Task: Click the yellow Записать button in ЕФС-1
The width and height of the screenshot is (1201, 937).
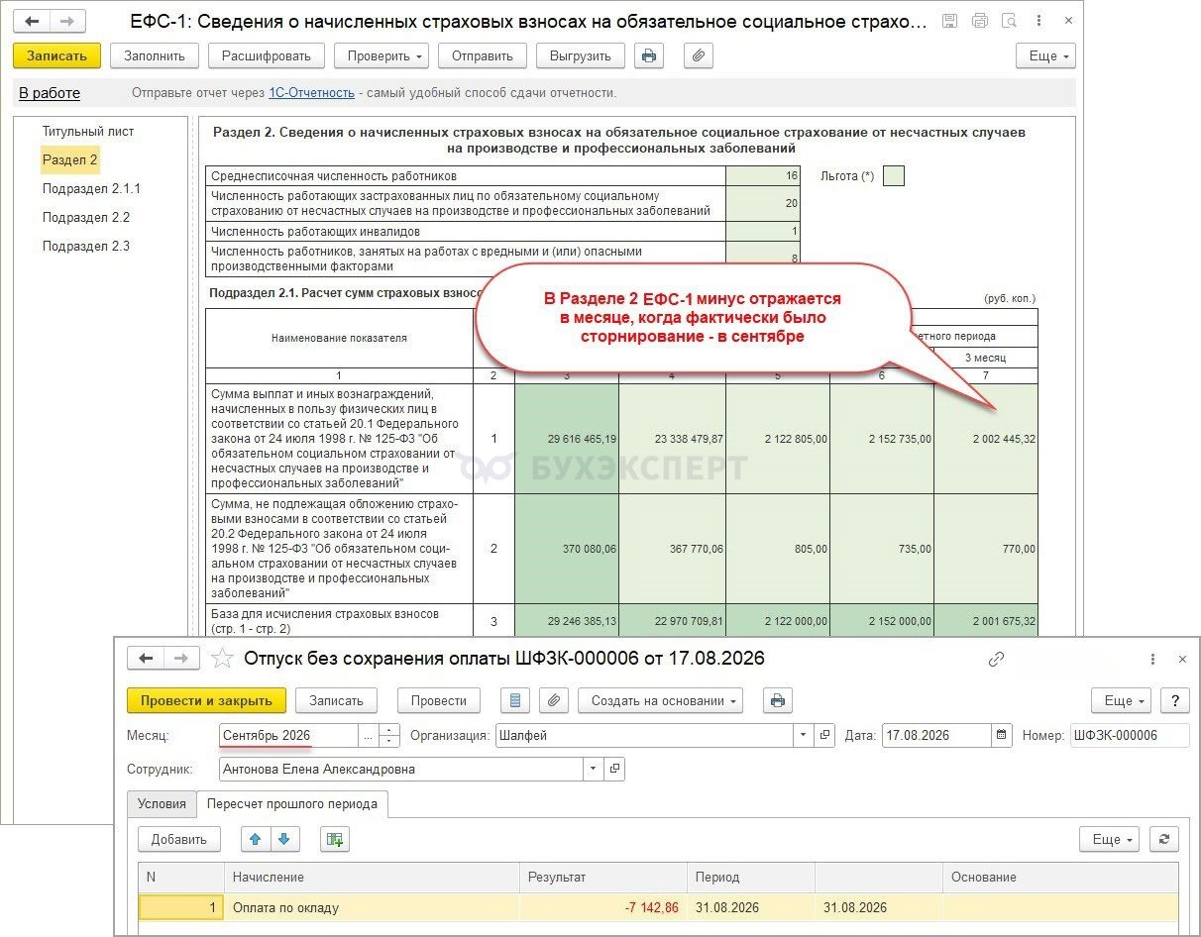Action: click(57, 56)
